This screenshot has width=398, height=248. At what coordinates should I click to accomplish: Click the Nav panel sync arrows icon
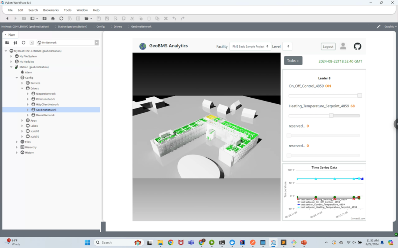coord(15,43)
